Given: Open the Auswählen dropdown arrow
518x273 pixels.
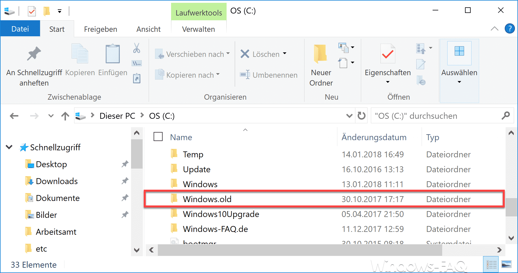Looking at the screenshot, I should pyautogui.click(x=459, y=82).
